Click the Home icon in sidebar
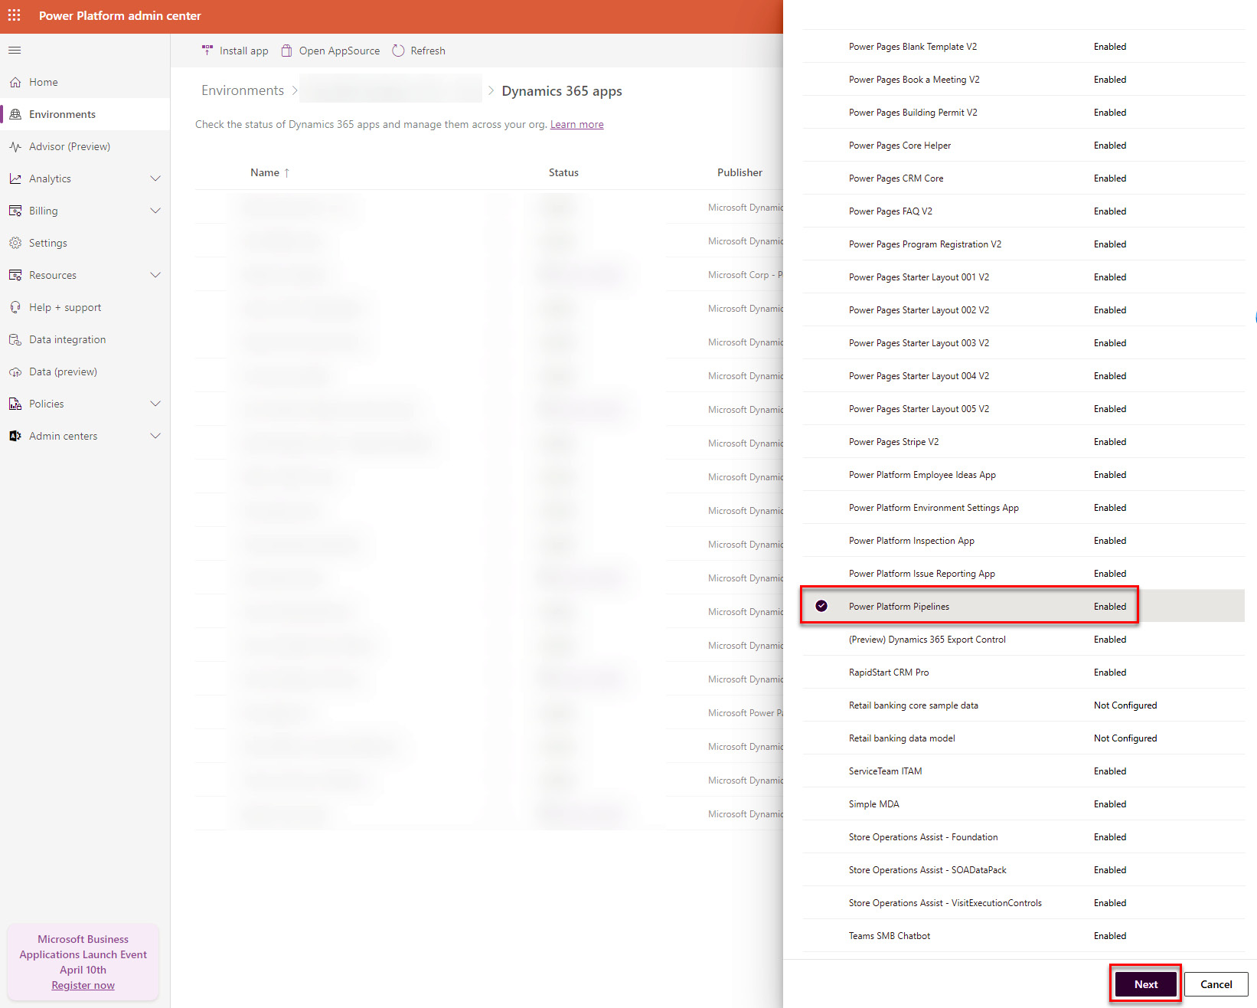This screenshot has width=1257, height=1008. 15,82
